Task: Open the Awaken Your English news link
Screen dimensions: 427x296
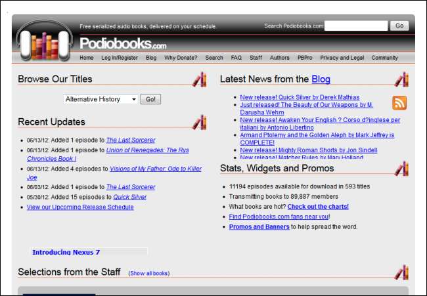Action: pos(320,123)
